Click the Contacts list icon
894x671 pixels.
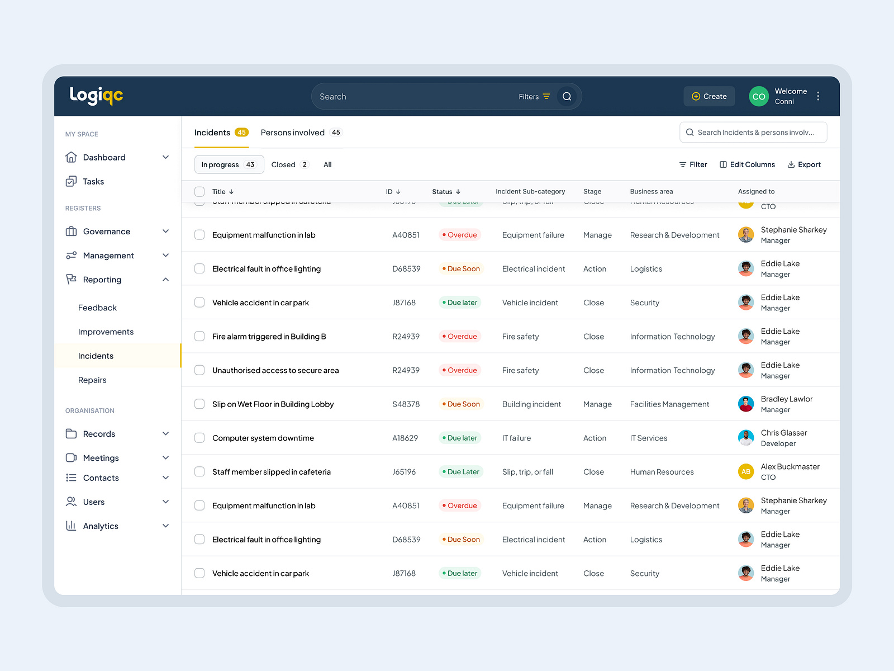coord(71,478)
